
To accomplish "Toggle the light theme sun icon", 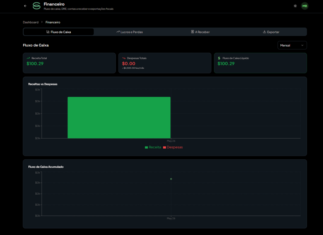I will (295, 6).
